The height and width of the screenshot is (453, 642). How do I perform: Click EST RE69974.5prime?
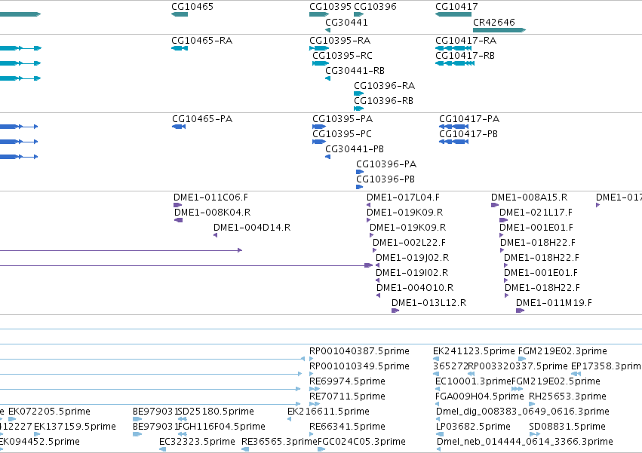[x=347, y=382]
